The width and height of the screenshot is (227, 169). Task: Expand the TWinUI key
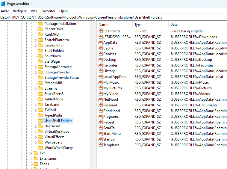36,110
